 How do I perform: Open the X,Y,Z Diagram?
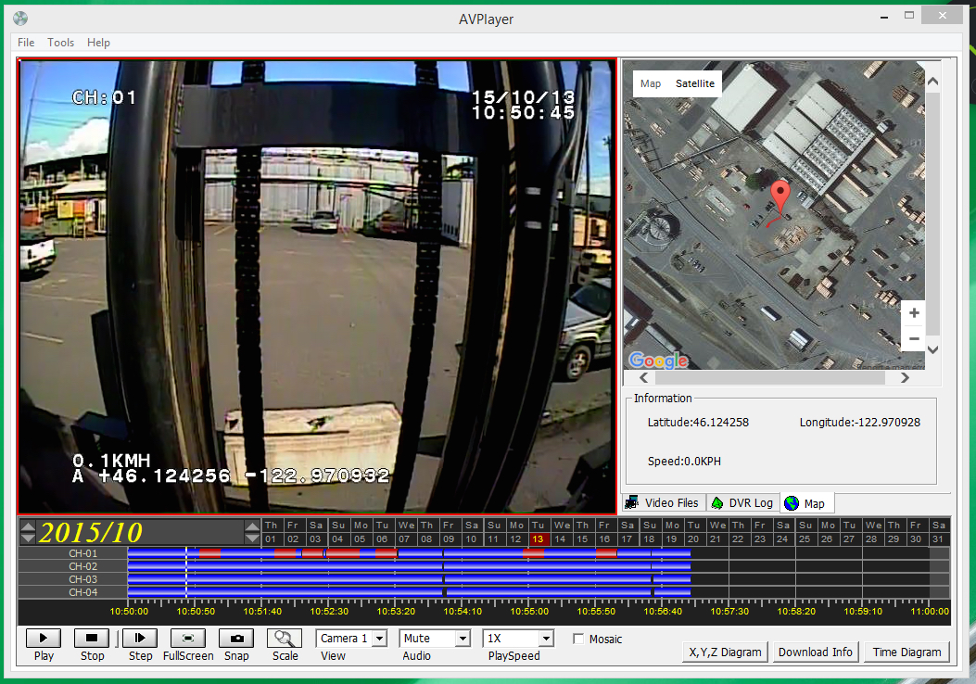[725, 652]
